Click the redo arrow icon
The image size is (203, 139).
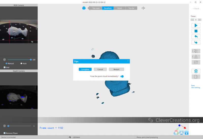(x=196, y=42)
